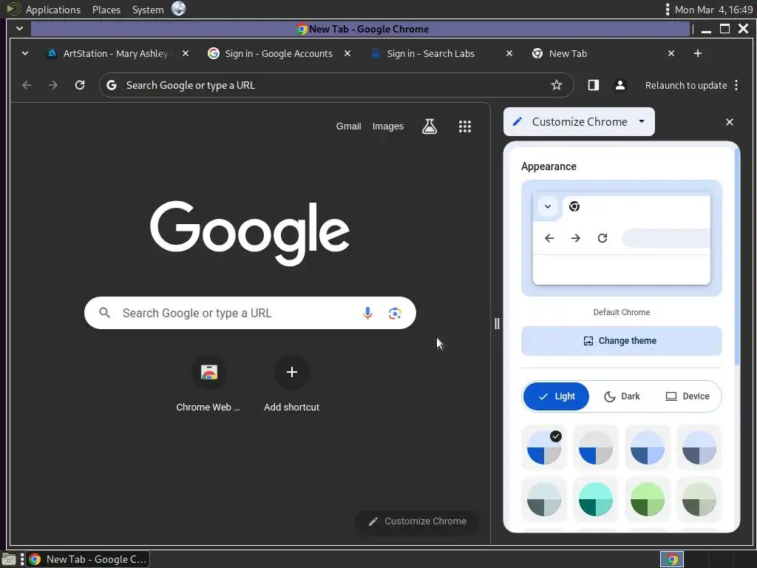
Task: Click the Chrome icon in bottom-right tray
Action: pyautogui.click(x=672, y=559)
